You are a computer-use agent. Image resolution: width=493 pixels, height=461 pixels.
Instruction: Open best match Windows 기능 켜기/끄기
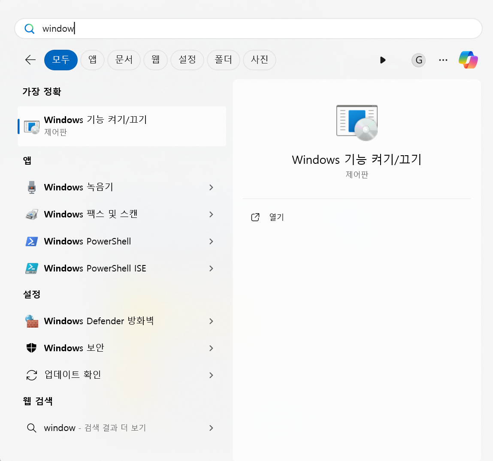pyautogui.click(x=122, y=126)
